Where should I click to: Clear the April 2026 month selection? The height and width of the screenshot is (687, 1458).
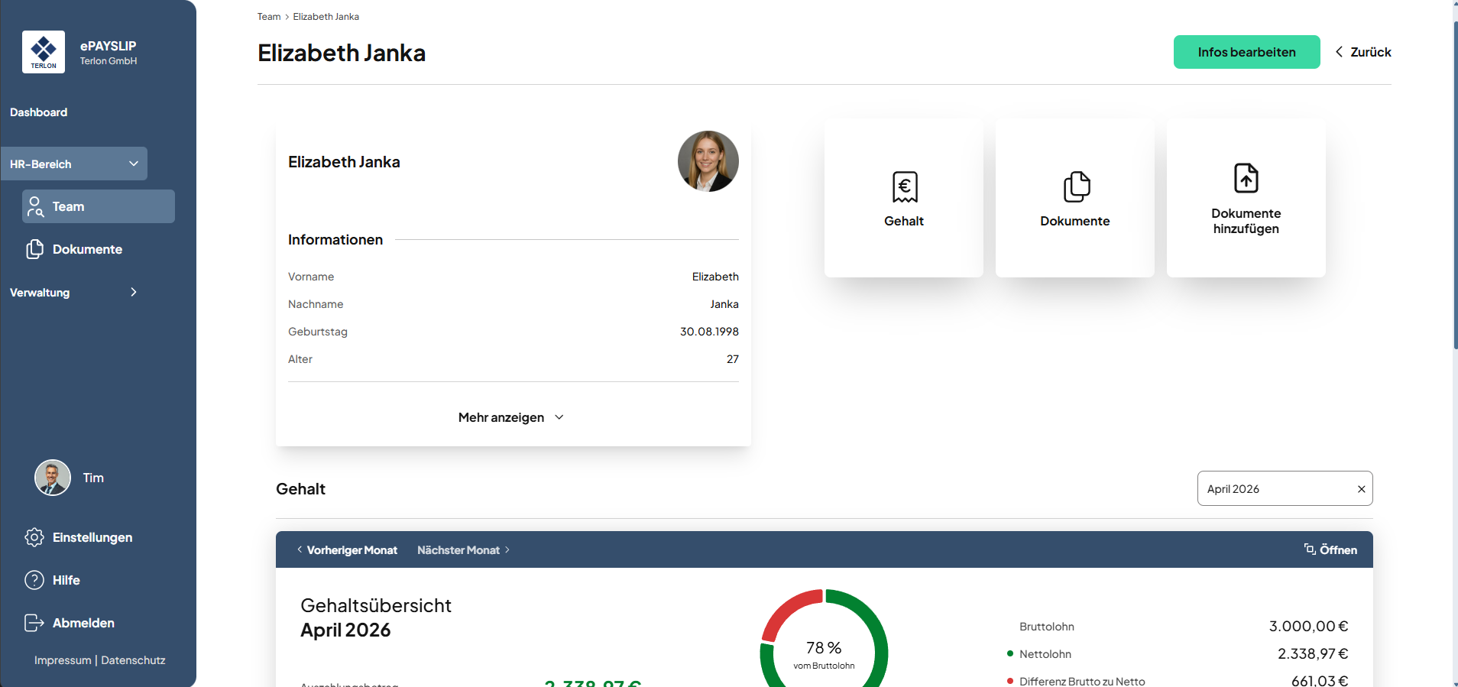point(1361,489)
